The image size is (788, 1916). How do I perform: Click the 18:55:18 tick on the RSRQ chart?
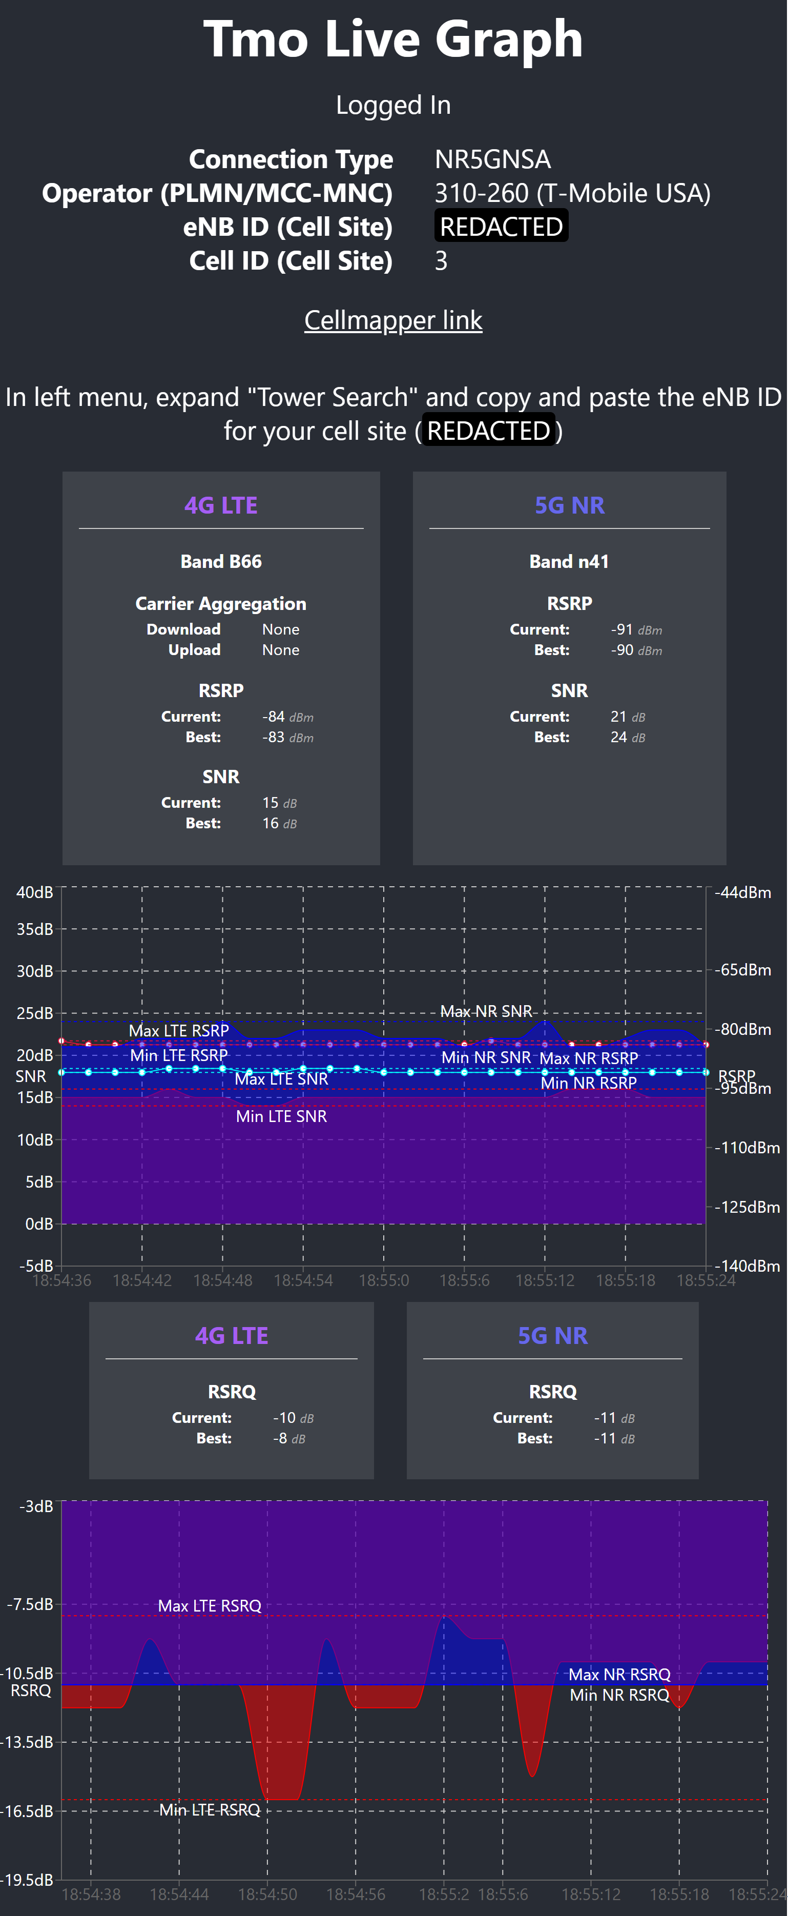679,1894
